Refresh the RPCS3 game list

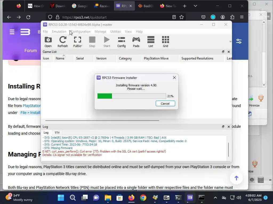tap(63, 42)
